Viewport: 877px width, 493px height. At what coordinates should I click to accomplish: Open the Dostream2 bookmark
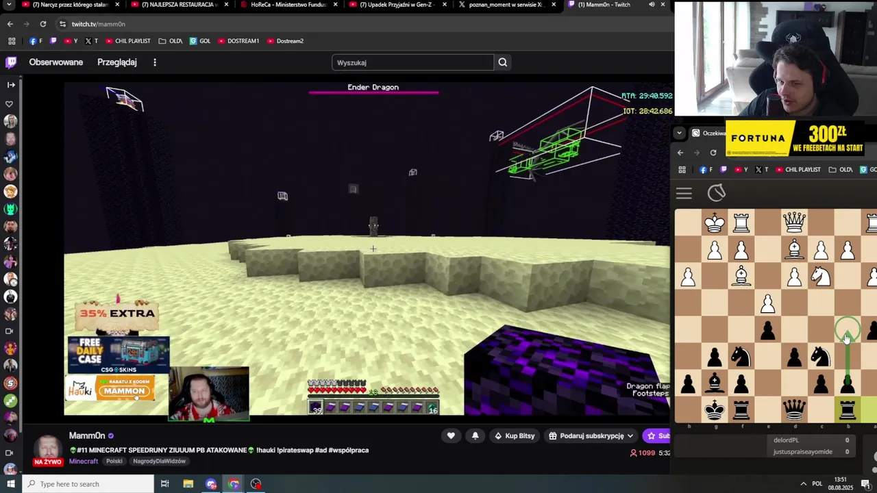pos(284,41)
